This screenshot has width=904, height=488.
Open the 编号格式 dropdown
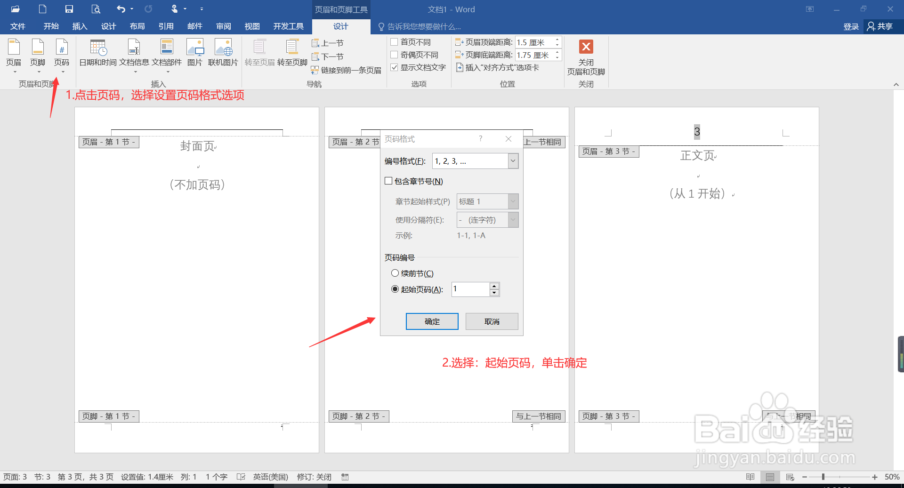pyautogui.click(x=512, y=161)
